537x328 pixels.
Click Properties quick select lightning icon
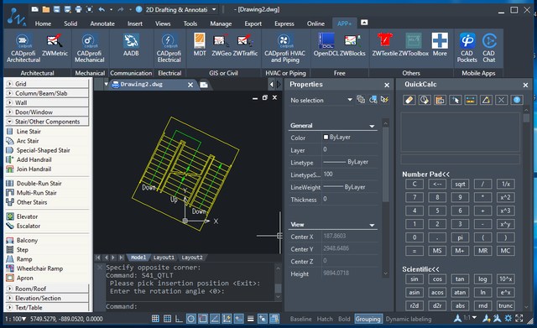[x=384, y=100]
